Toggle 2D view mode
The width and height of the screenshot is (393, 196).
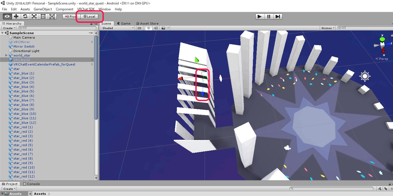click(140, 28)
